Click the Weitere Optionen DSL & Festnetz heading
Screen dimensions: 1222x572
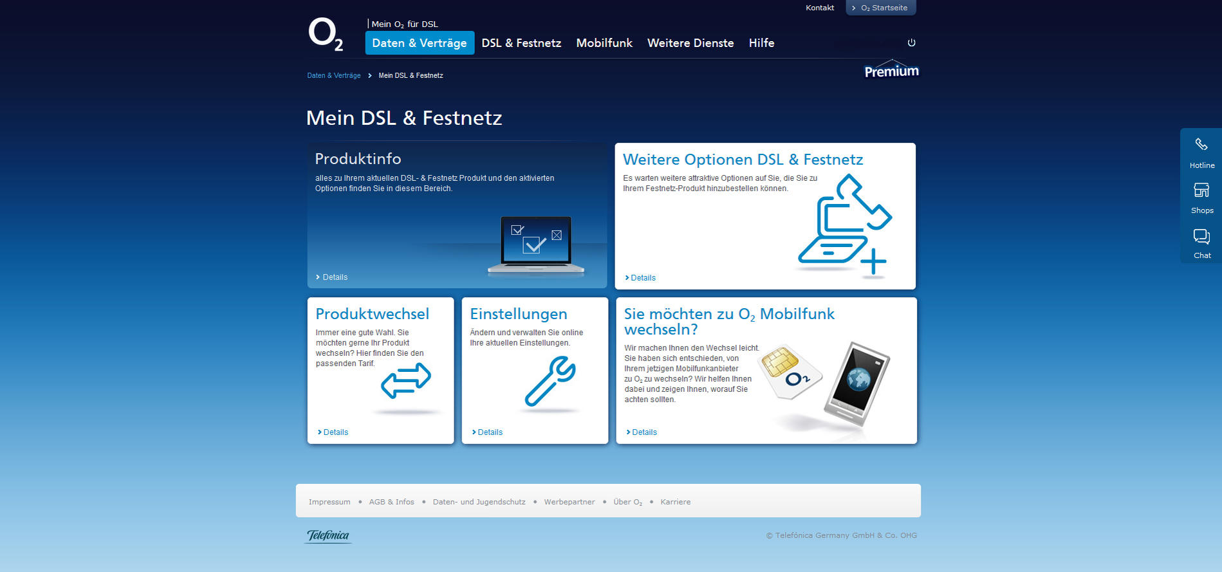coord(743,160)
